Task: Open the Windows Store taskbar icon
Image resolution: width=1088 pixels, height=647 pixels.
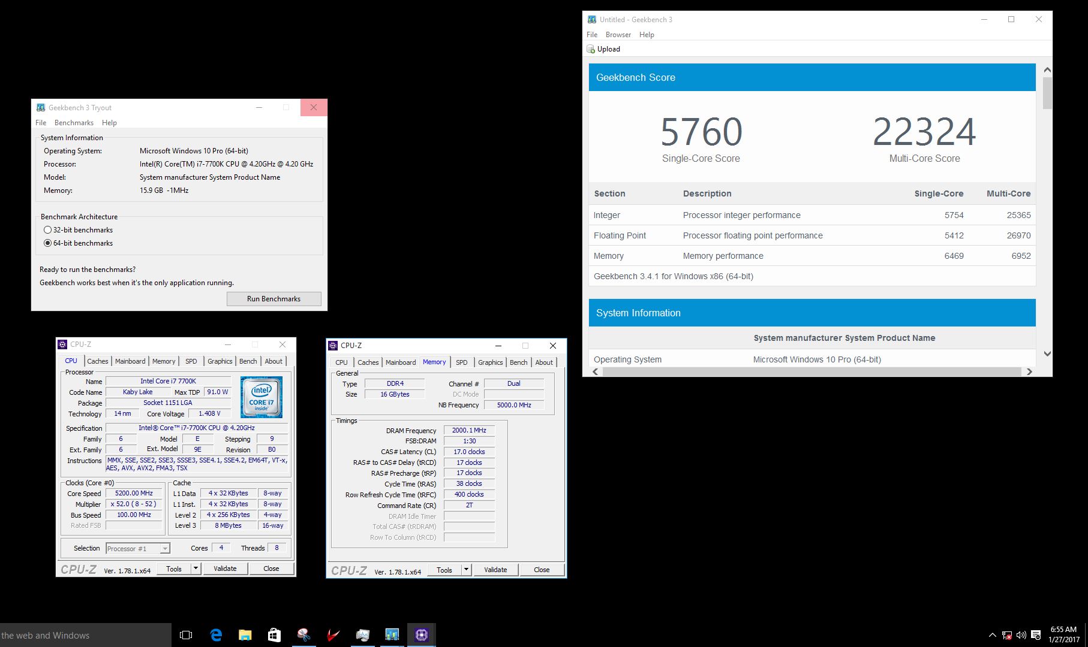Action: 274,635
